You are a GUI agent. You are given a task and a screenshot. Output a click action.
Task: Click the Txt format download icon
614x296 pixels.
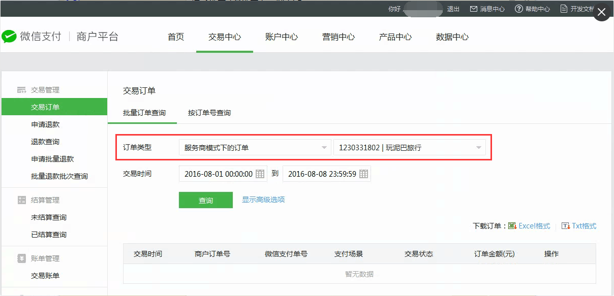[x=566, y=226]
